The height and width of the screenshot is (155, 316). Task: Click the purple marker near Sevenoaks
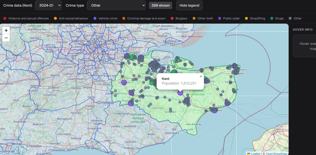point(124,83)
